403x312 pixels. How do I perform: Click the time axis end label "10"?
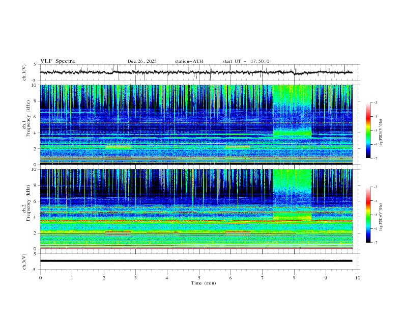358,278
